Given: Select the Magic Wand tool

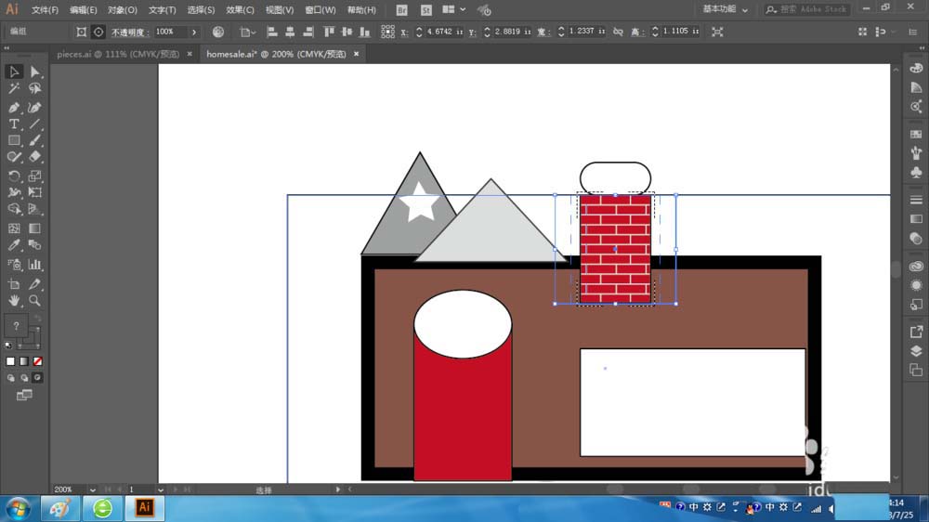Looking at the screenshot, I should [x=14, y=89].
